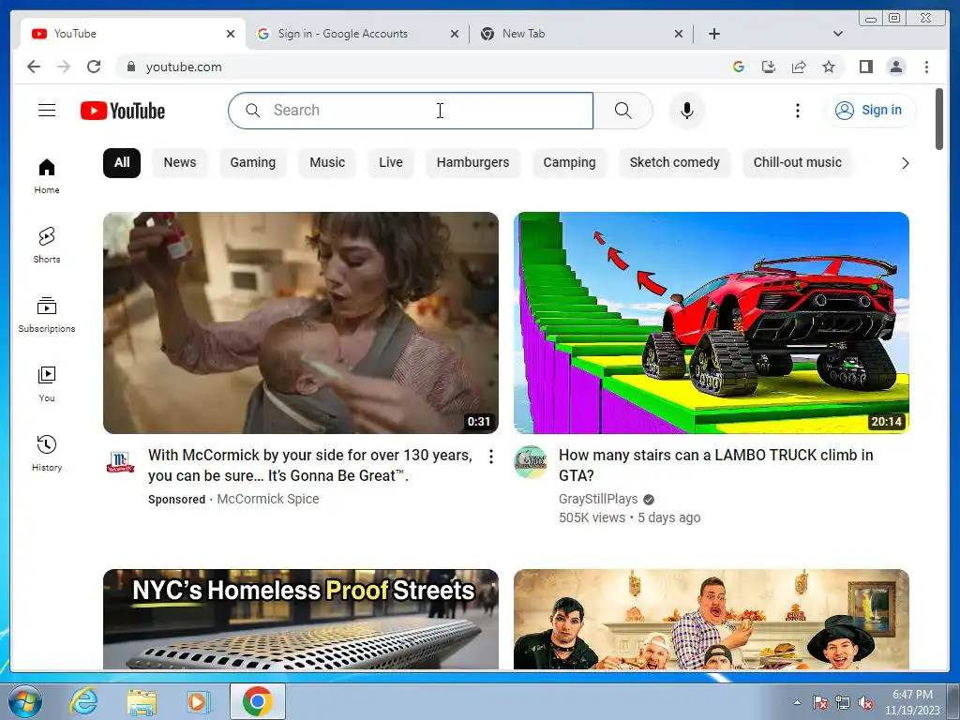Show hidden system tray icons
This screenshot has height=720, width=960.
tap(797, 702)
